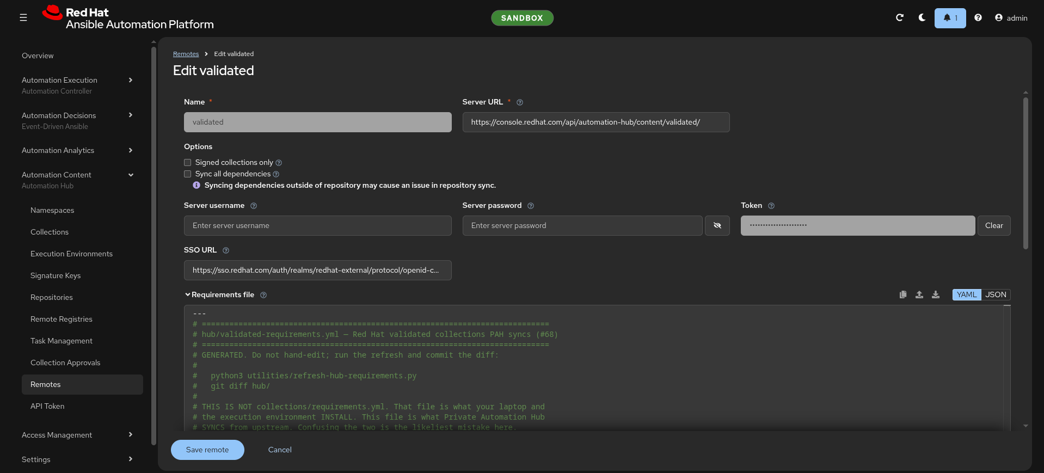Show help for Server username
This screenshot has height=473, width=1044.
[254, 206]
